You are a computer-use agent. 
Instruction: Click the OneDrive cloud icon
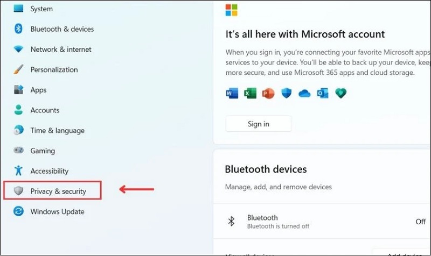[304, 93]
